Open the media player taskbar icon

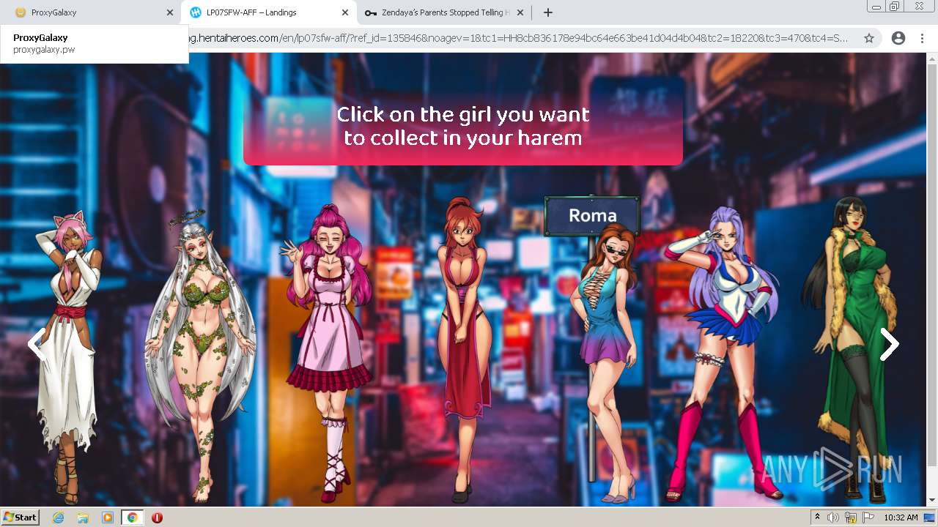pos(108,517)
